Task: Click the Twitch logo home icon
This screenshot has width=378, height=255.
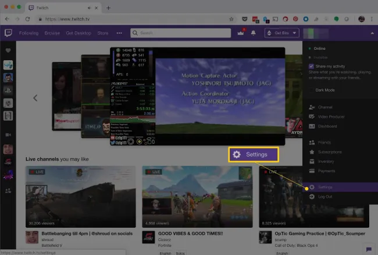Action: point(8,33)
